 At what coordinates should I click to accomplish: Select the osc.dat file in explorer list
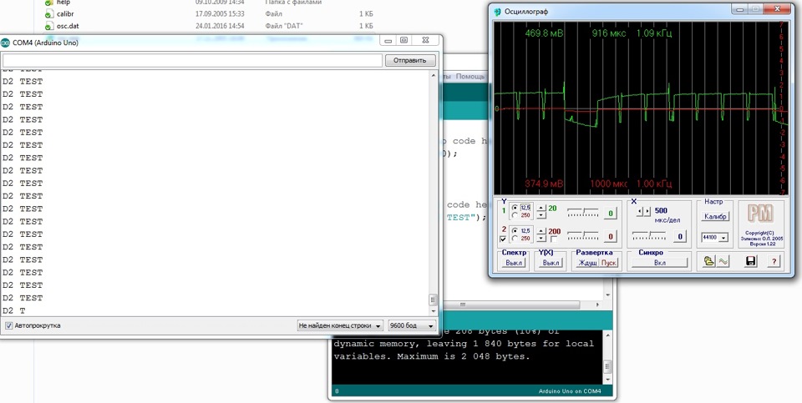(x=69, y=26)
